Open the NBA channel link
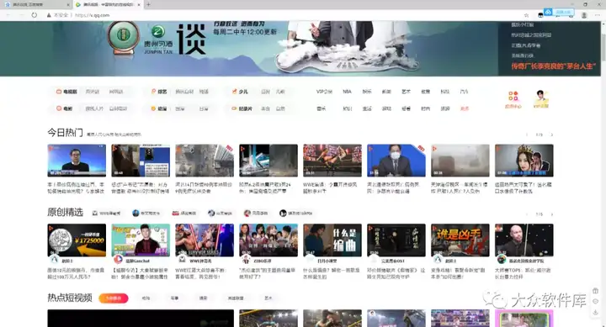This screenshot has height=327, width=606. (347, 92)
